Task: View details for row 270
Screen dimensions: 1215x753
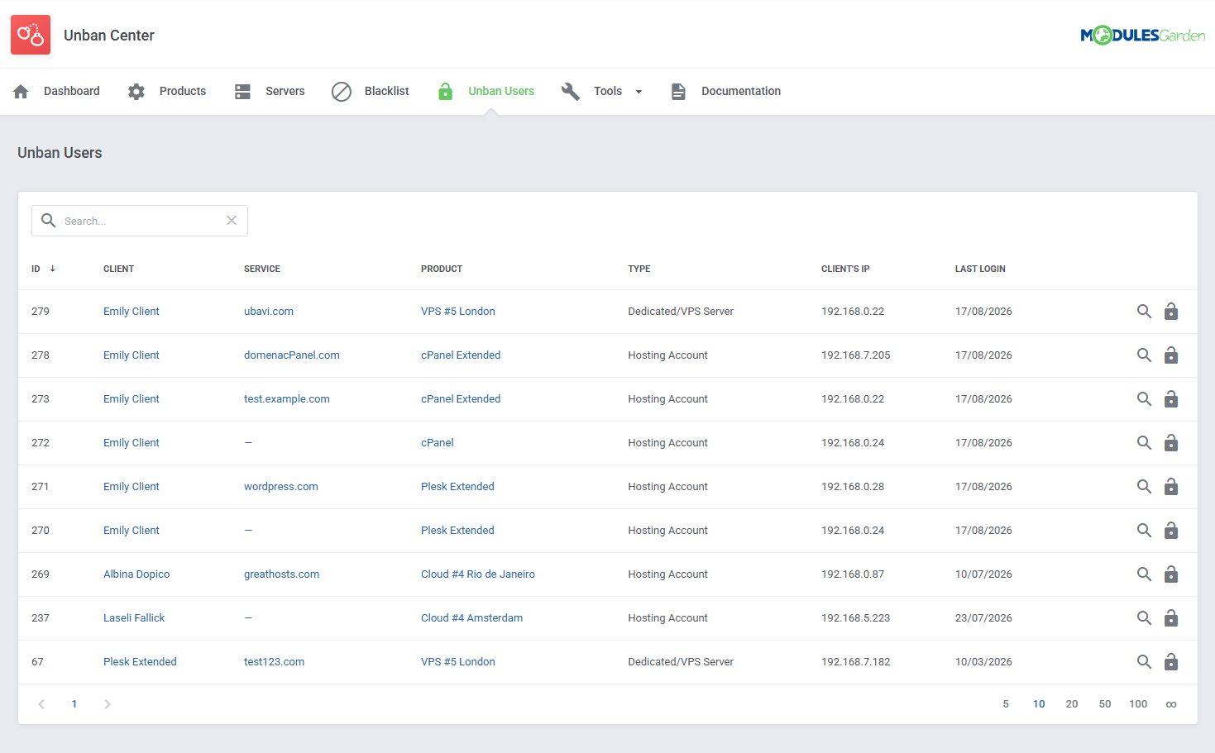Action: [x=1144, y=531]
